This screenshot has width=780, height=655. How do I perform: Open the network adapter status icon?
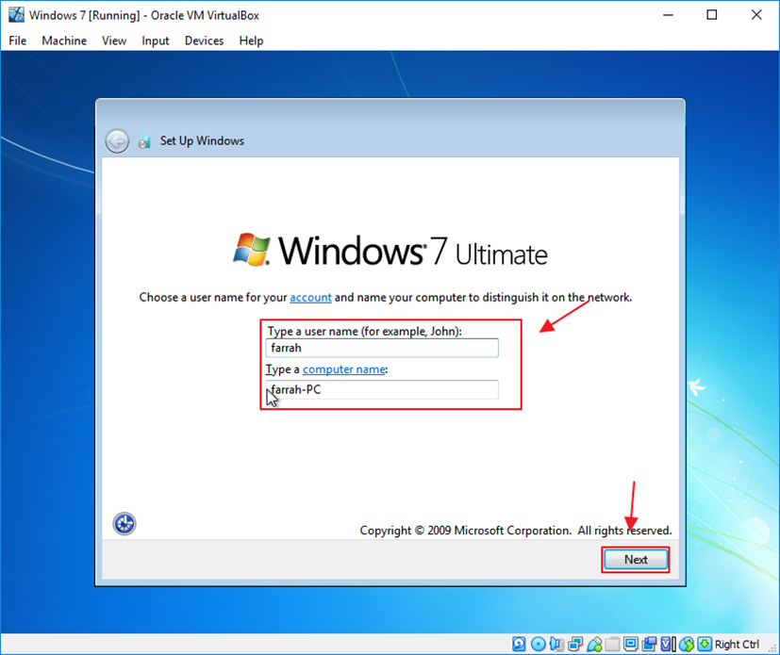[575, 645]
